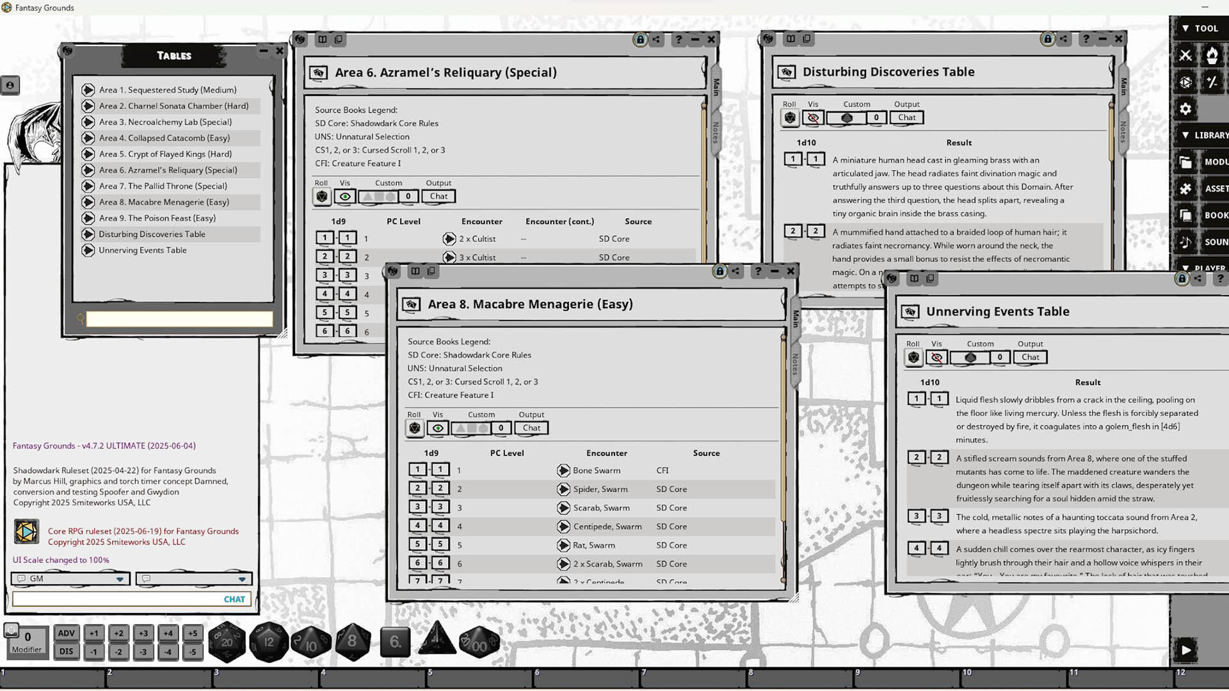Click the search field in the Tables window
Image resolution: width=1229 pixels, height=691 pixels.
tap(179, 319)
